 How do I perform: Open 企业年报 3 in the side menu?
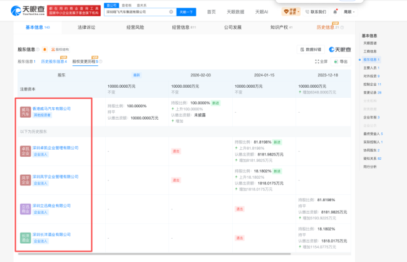point(371,117)
